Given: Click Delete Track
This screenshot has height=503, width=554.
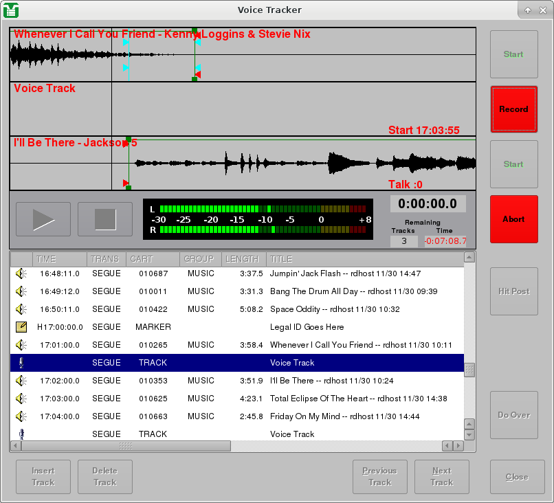Looking at the screenshot, I should pyautogui.click(x=104, y=476).
